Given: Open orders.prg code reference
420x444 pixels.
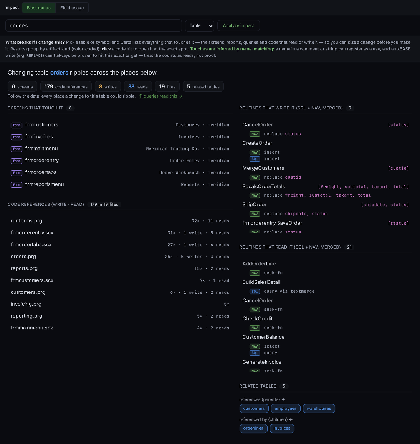Looking at the screenshot, I should tap(120, 257).
